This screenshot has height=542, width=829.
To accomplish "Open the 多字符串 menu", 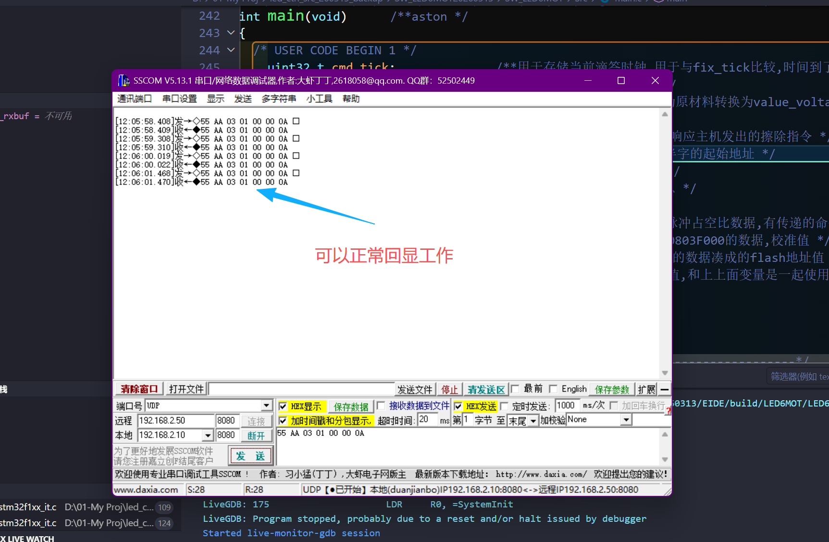I will click(x=279, y=99).
